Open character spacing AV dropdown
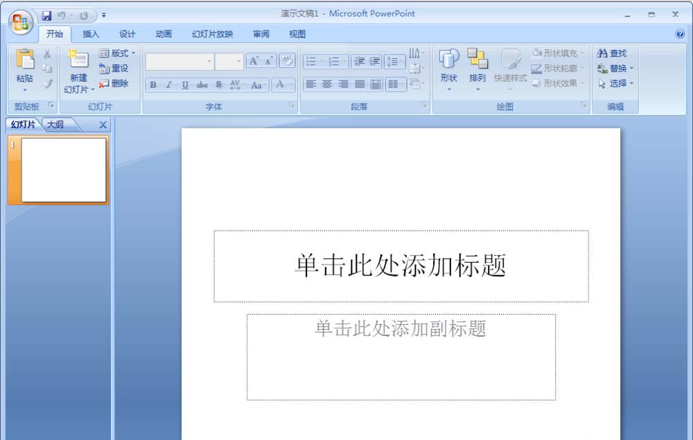Image resolution: width=693 pixels, height=440 pixels. pyautogui.click(x=237, y=85)
